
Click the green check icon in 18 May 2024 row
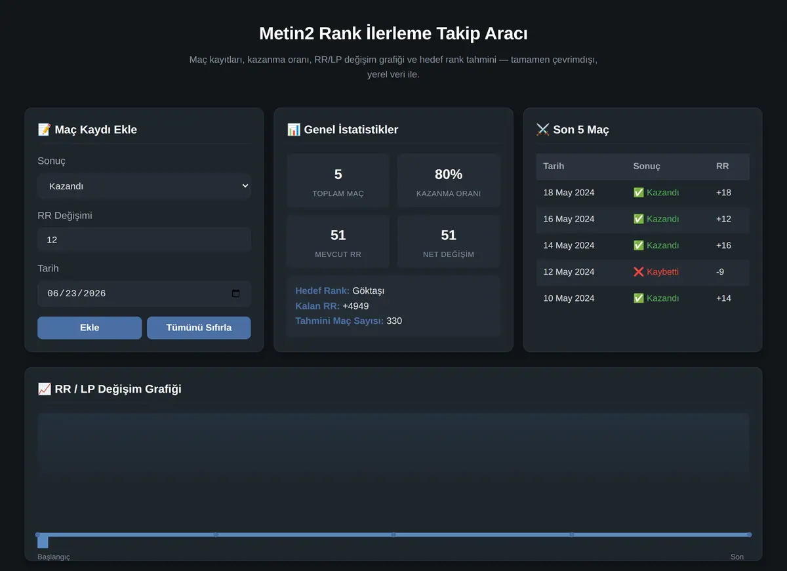(x=638, y=193)
